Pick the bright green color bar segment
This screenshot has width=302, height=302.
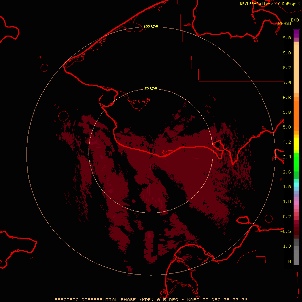click(x=296, y=162)
